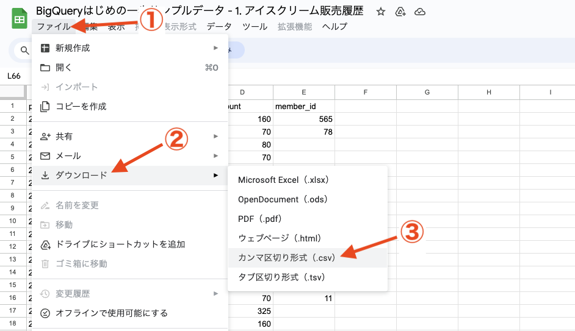575x331 pixels.
Task: Click the add to Drive icon in title bar
Action: (x=400, y=12)
